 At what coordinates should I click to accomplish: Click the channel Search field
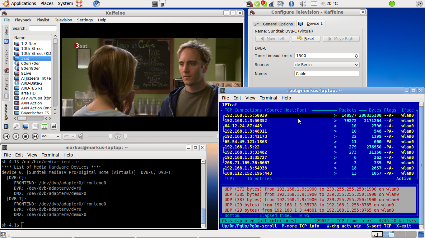[x=43, y=29]
